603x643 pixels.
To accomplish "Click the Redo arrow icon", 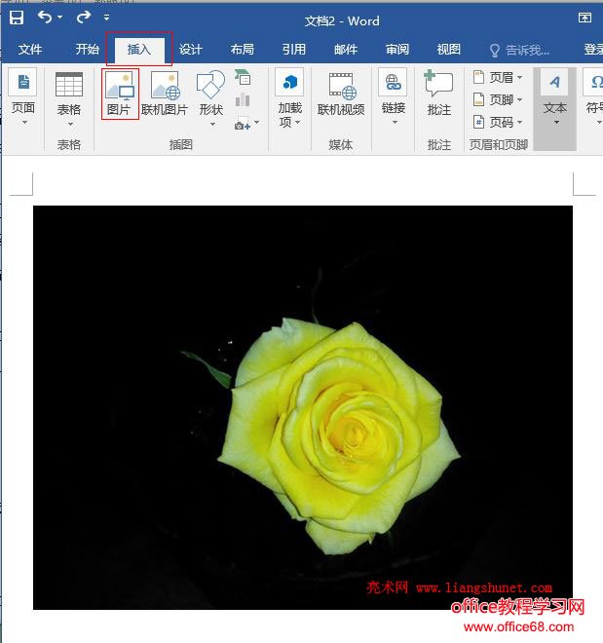I will (83, 18).
